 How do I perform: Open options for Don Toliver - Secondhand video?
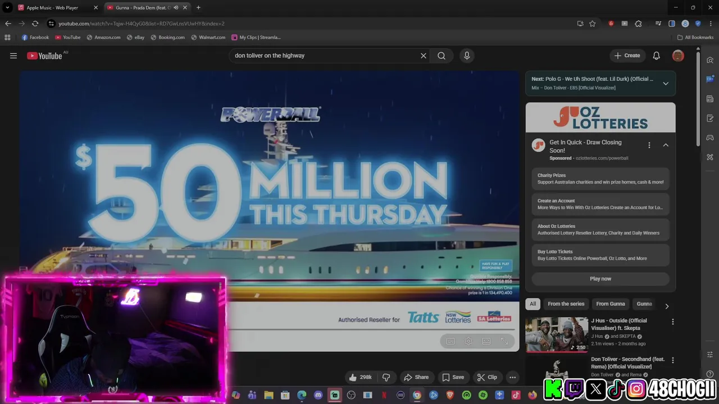point(672,360)
